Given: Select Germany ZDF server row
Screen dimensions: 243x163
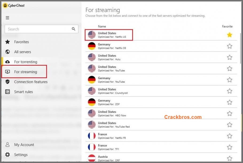Looking at the screenshot, I should pyautogui.click(x=161, y=102).
